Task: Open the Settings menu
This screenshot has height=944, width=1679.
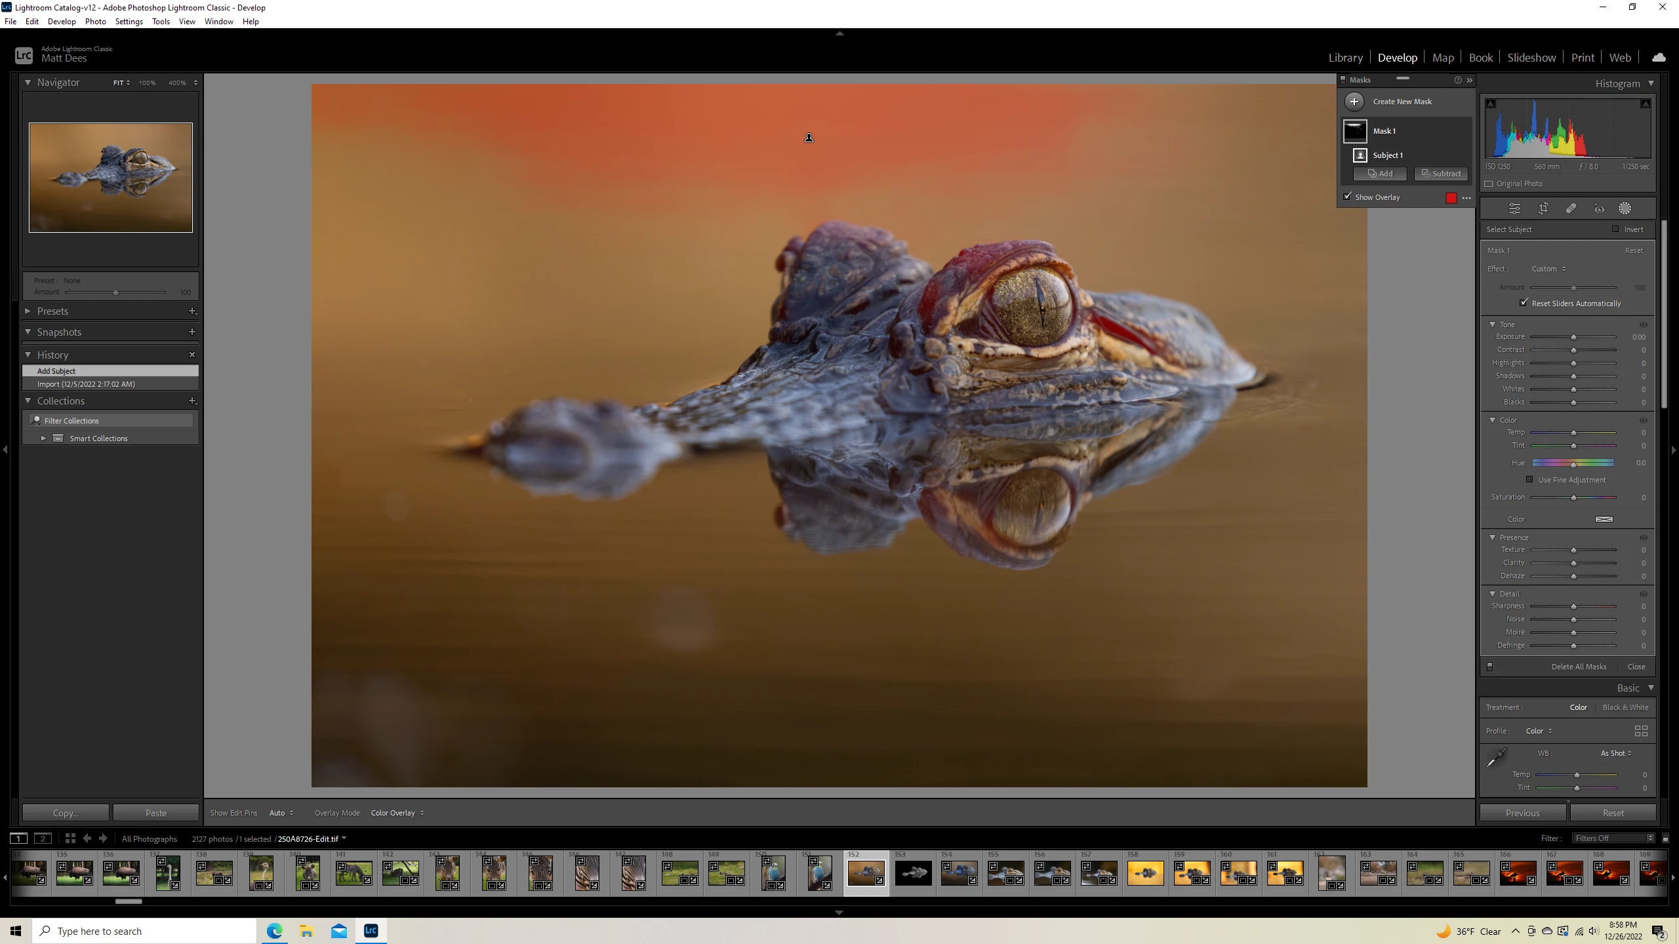Action: (x=129, y=22)
